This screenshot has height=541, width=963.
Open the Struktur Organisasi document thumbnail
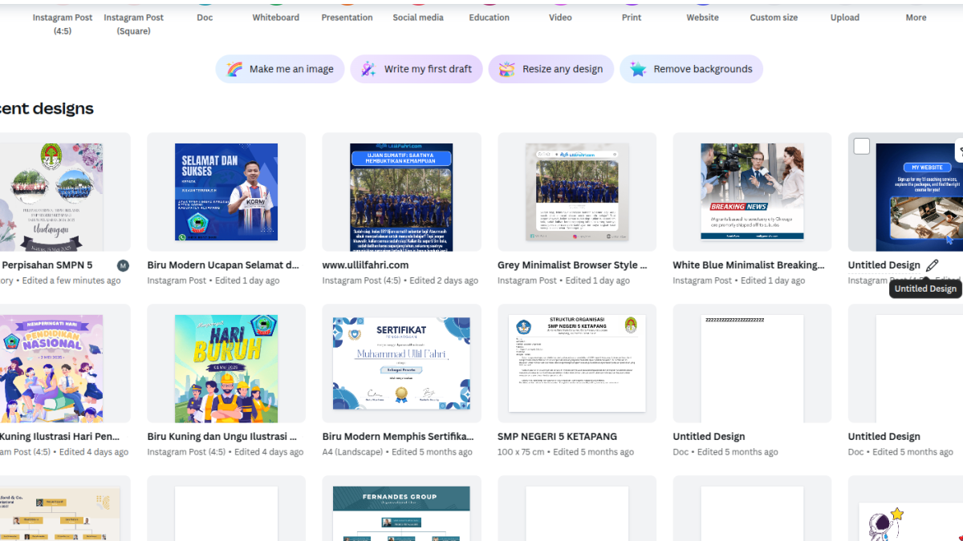click(x=577, y=363)
